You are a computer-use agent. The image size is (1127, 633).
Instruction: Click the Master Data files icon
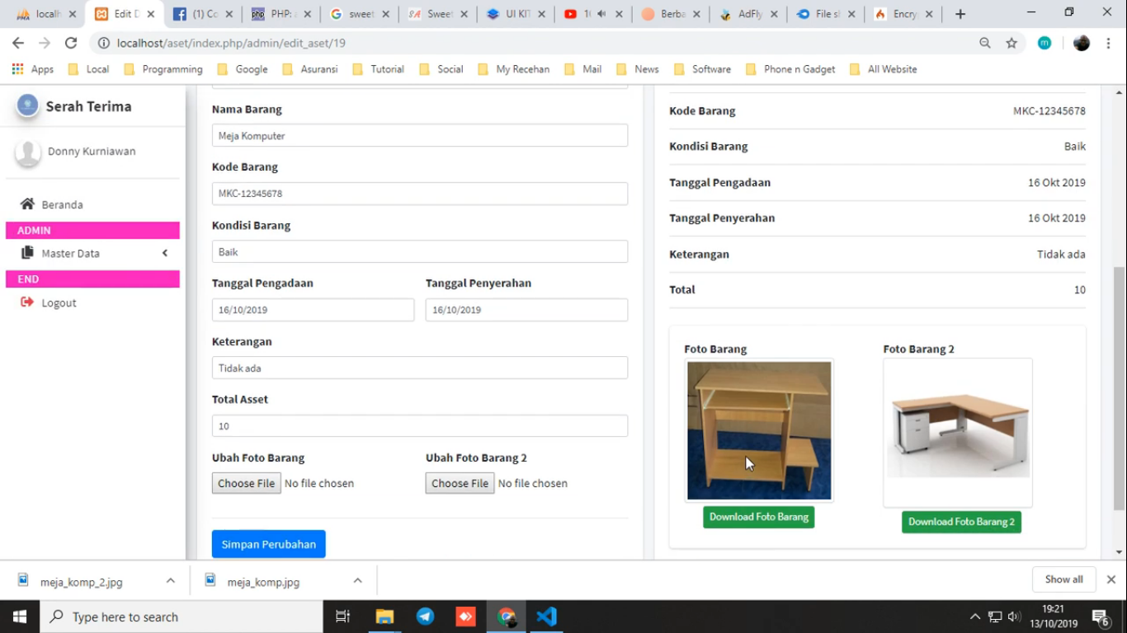click(x=28, y=253)
